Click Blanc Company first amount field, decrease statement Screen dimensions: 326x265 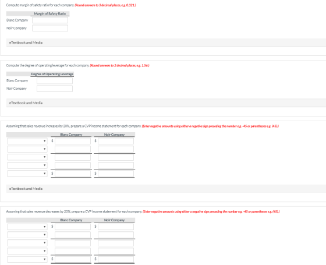click(73, 227)
